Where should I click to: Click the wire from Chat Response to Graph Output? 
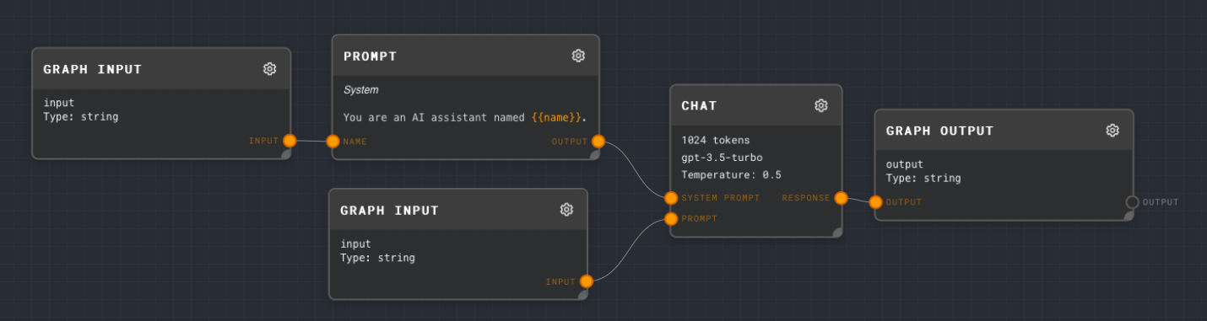[x=858, y=200]
